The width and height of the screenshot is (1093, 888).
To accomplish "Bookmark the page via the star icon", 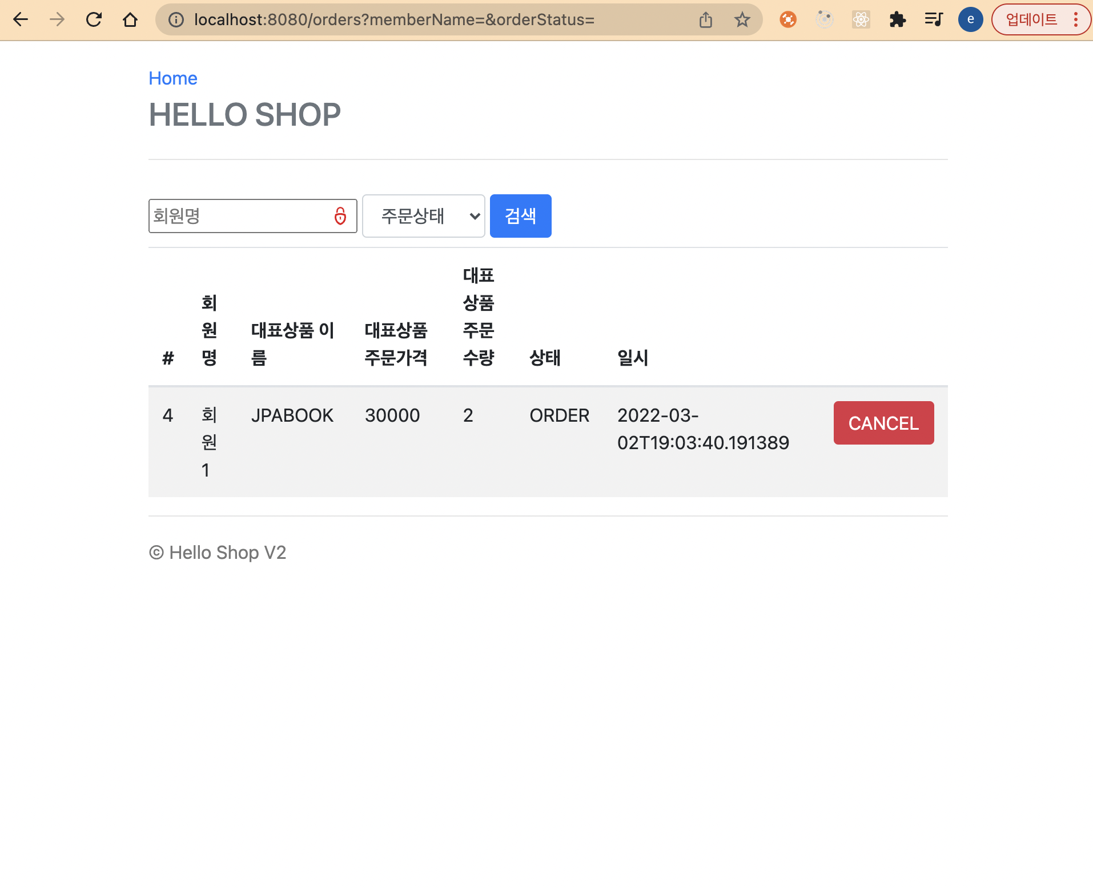I will (742, 19).
